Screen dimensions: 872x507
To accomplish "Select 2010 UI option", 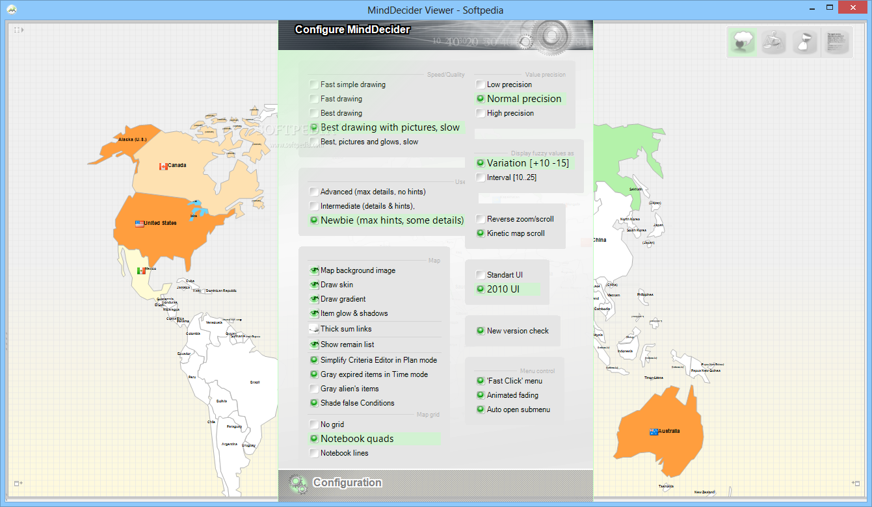I will (498, 289).
